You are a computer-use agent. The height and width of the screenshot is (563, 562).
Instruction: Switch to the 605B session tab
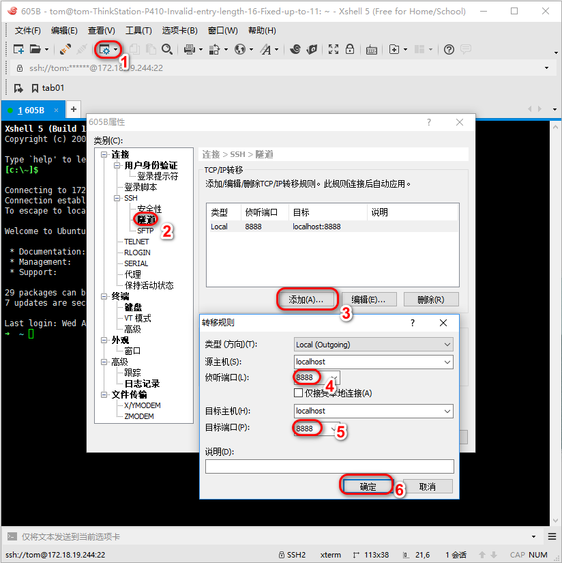click(31, 110)
